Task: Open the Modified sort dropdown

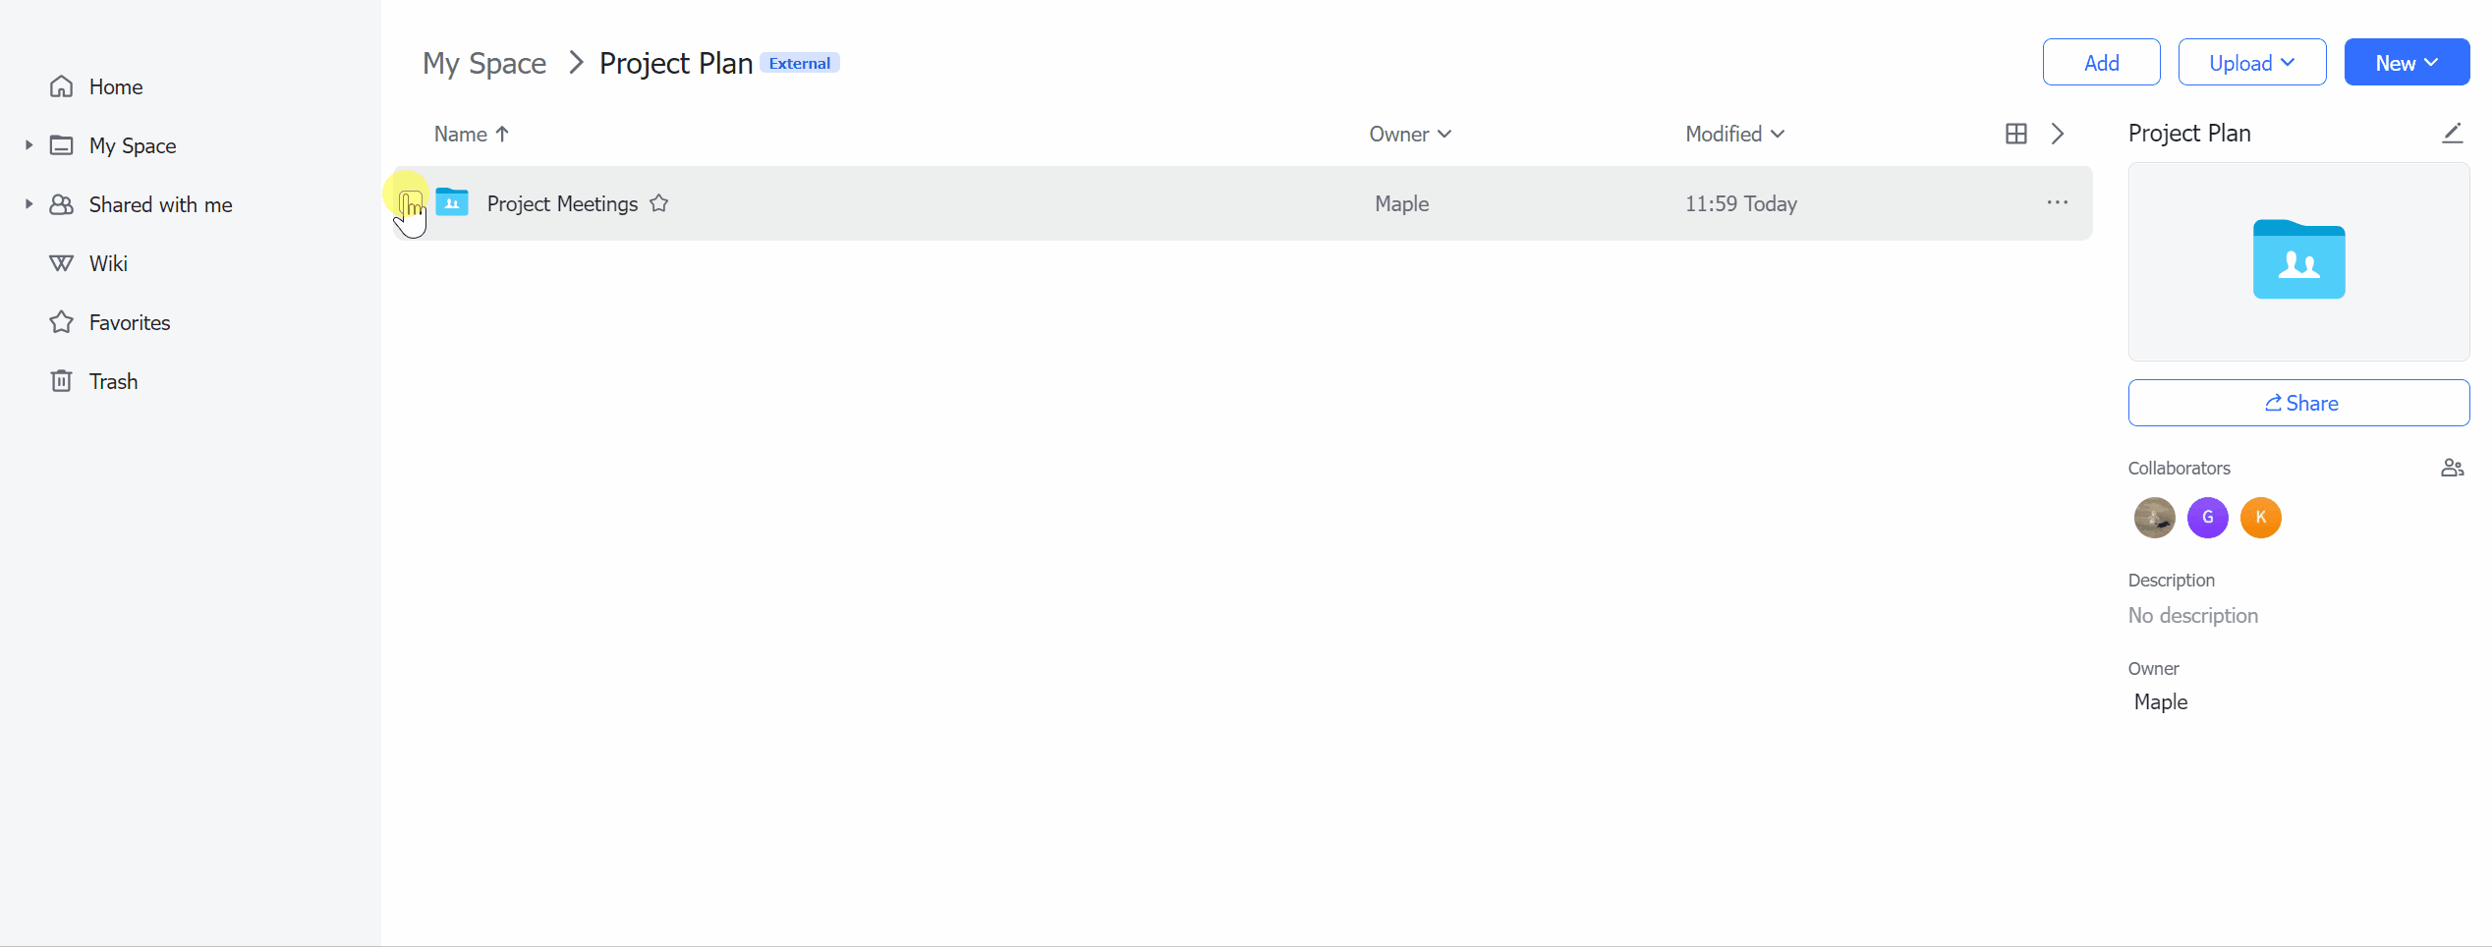Action: pyautogui.click(x=1734, y=134)
